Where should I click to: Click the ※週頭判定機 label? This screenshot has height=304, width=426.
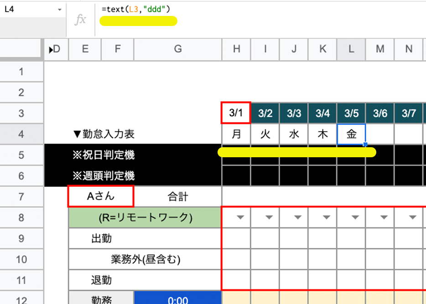(x=104, y=176)
